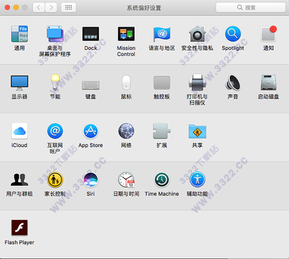The width and height of the screenshot is (289, 259).
Task: Open 网络 (Network) globe icon
Action: pyautogui.click(x=126, y=131)
